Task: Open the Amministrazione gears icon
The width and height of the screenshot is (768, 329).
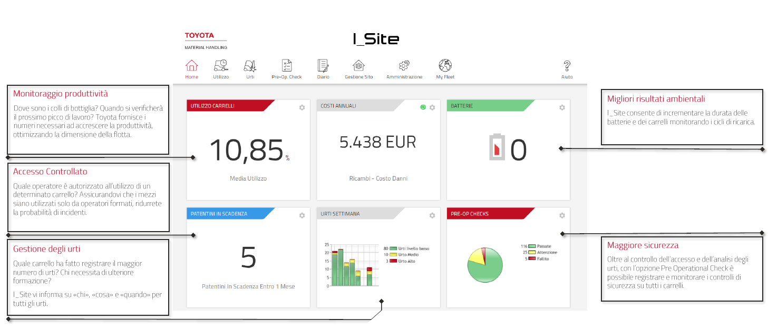Action: [x=404, y=66]
